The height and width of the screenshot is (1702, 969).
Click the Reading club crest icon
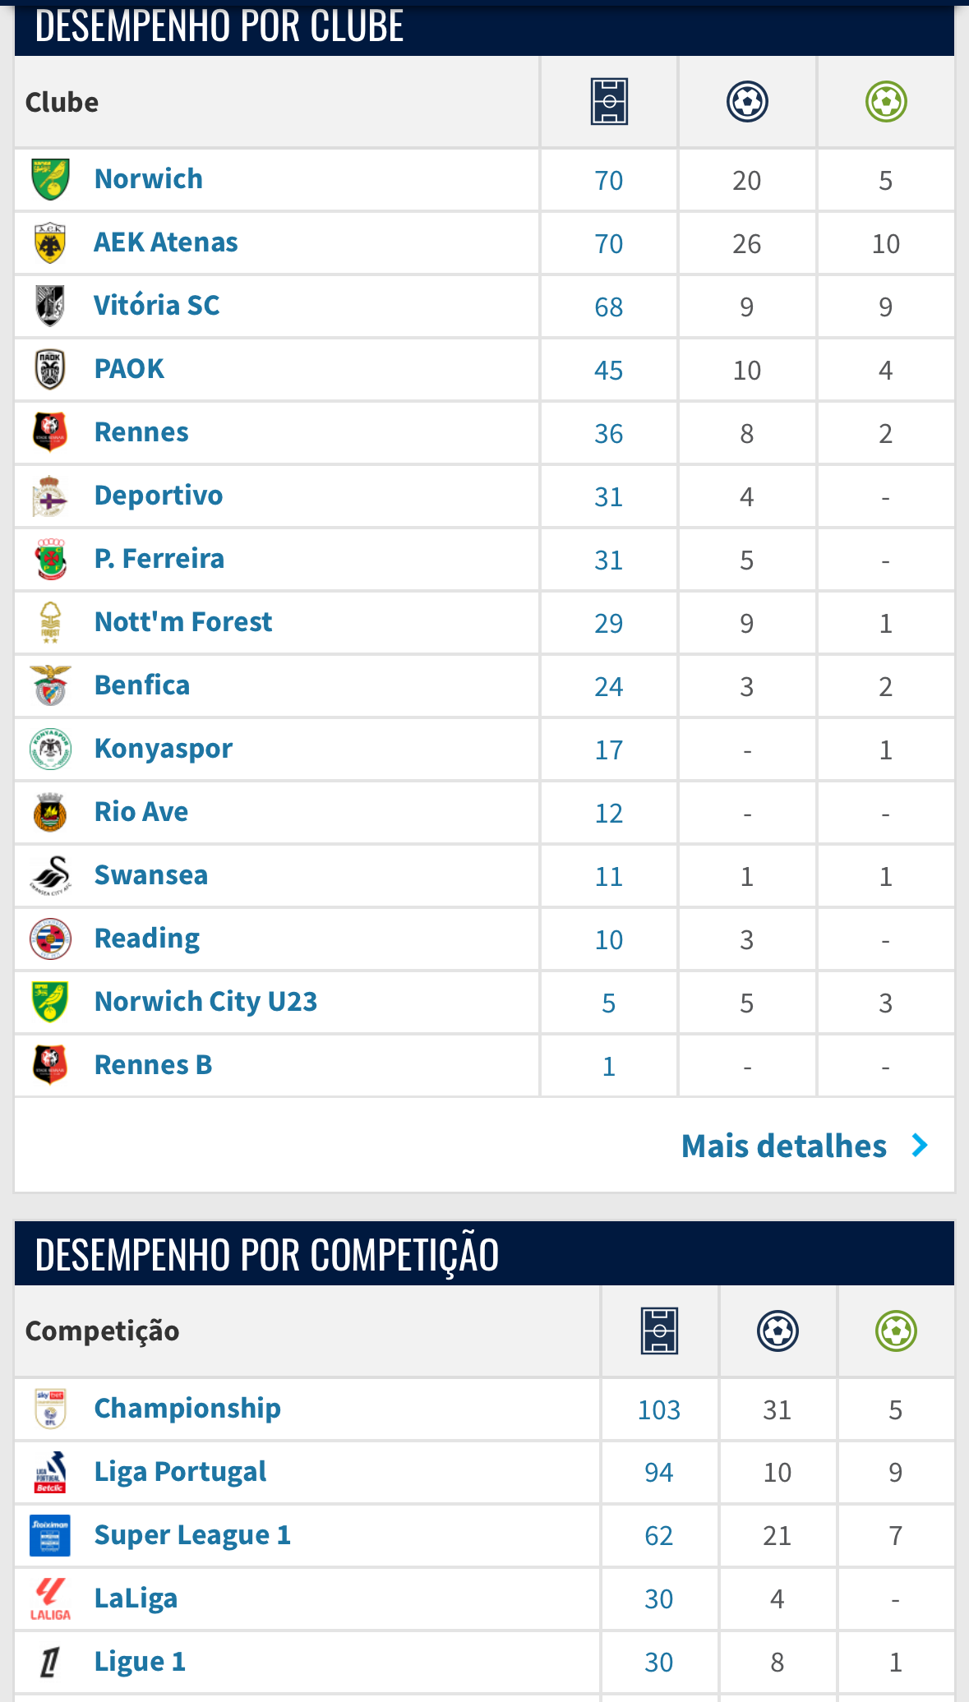coord(50,939)
